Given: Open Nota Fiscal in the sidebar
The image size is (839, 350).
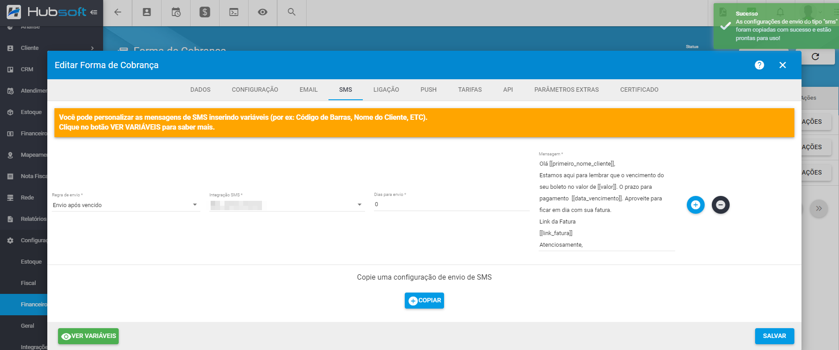Looking at the screenshot, I should click(24, 176).
